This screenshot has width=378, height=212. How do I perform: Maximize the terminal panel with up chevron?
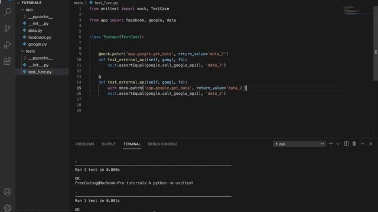pyautogui.click(x=362, y=144)
